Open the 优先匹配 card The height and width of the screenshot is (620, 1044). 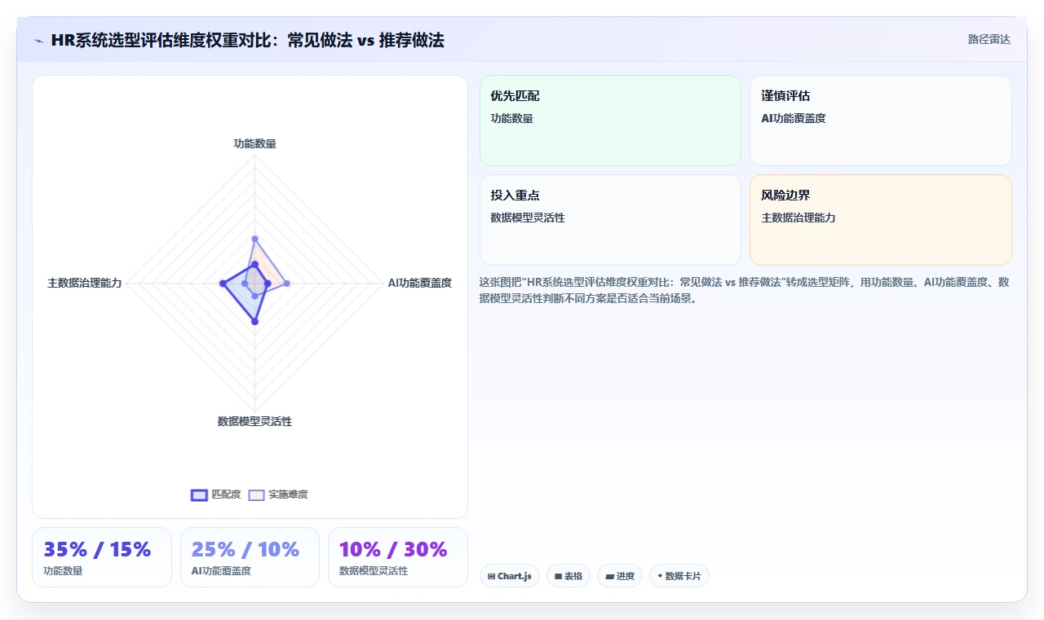tap(610, 121)
